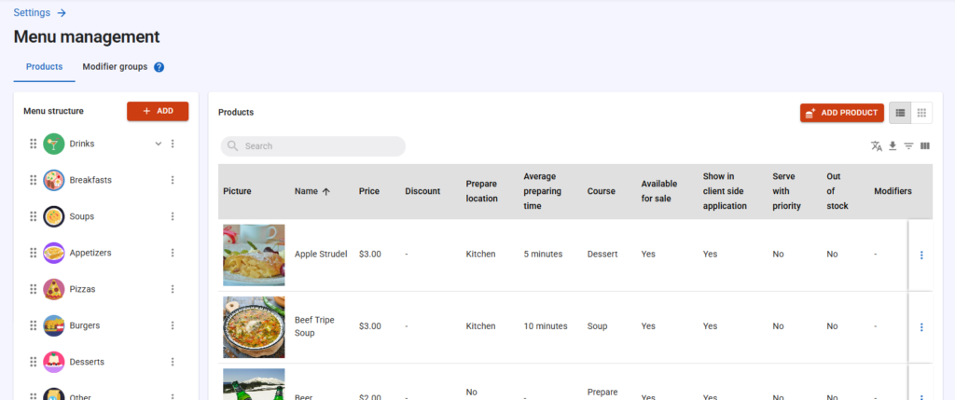The image size is (955, 400).
Task: Open the Settings breadcrumb link
Action: pos(39,12)
